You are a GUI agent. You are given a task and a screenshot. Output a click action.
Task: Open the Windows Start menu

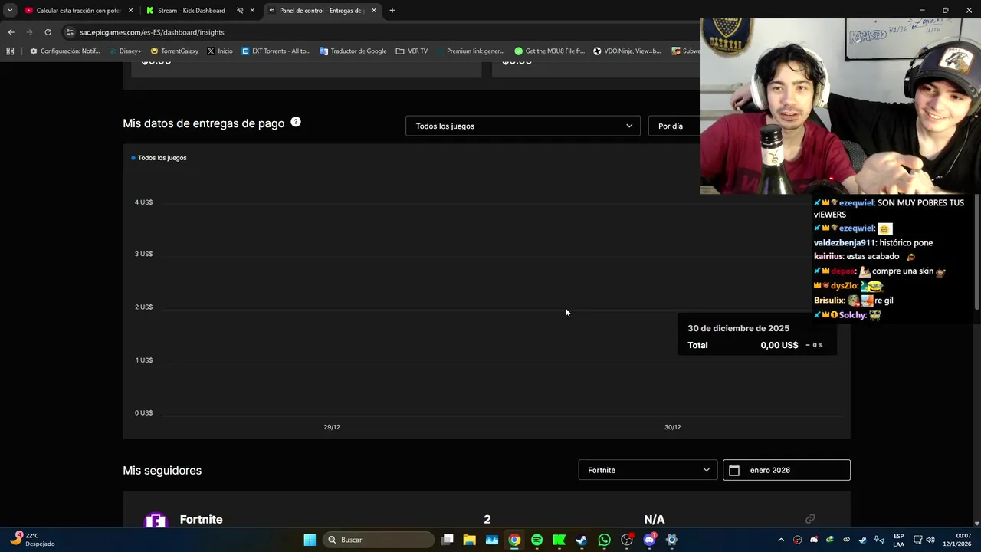tap(310, 540)
